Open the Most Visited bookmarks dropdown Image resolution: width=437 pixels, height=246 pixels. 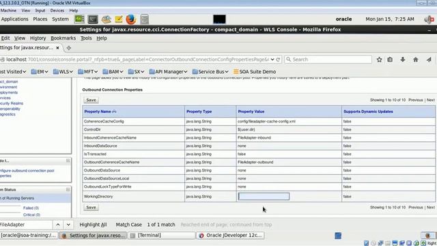[x=12, y=72]
